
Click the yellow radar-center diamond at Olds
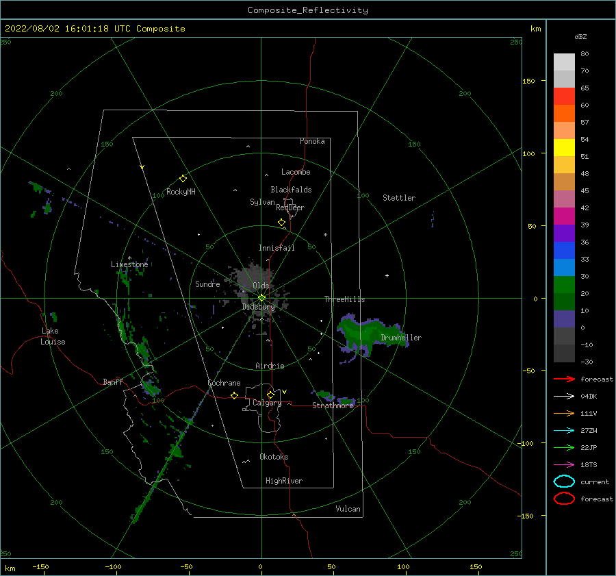[261, 298]
